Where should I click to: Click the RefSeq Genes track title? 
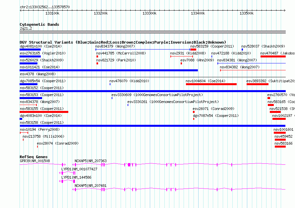[33, 157]
